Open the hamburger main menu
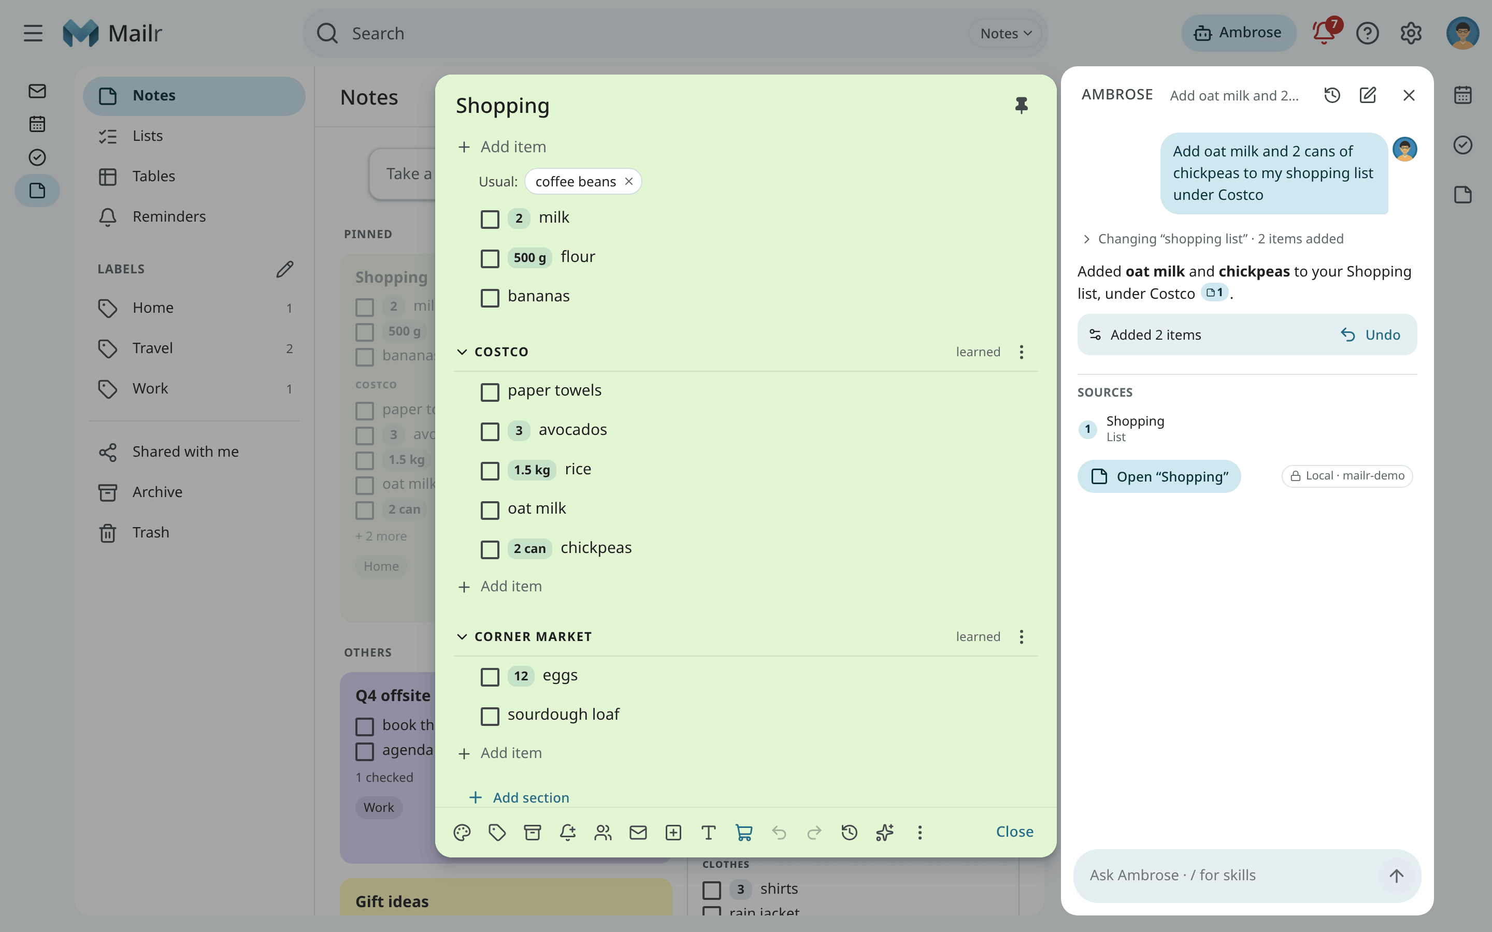1492x932 pixels. click(33, 33)
